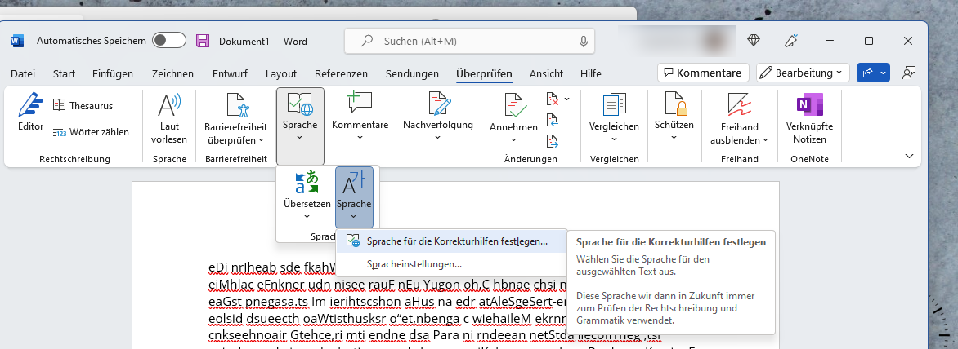This screenshot has height=349, width=958.
Task: Switch to the Layout tab
Action: (x=281, y=73)
